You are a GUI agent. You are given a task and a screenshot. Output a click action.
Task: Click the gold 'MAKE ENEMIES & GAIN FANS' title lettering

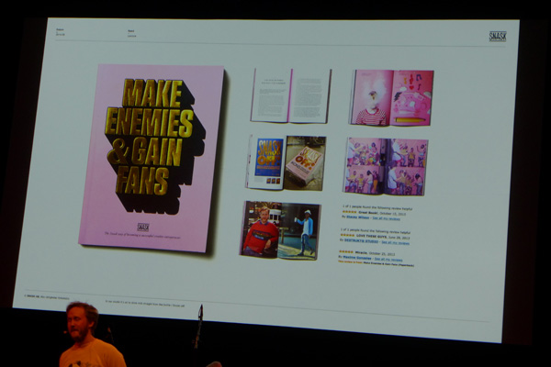pyautogui.click(x=150, y=137)
